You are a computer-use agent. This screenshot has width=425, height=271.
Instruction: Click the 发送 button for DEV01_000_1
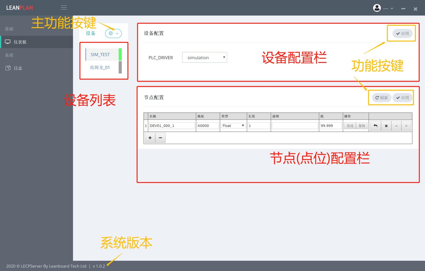pyautogui.click(x=350, y=126)
